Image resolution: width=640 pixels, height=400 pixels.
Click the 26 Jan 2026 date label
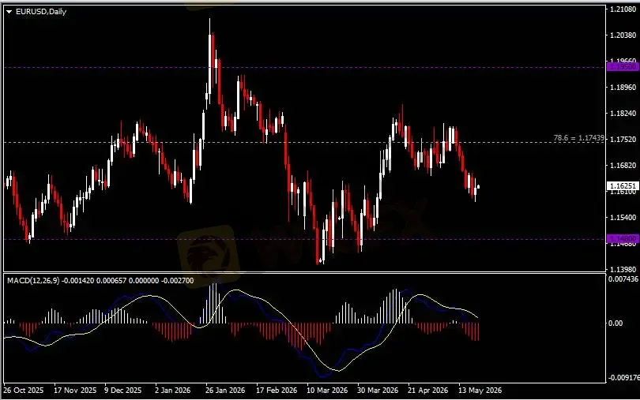click(225, 391)
